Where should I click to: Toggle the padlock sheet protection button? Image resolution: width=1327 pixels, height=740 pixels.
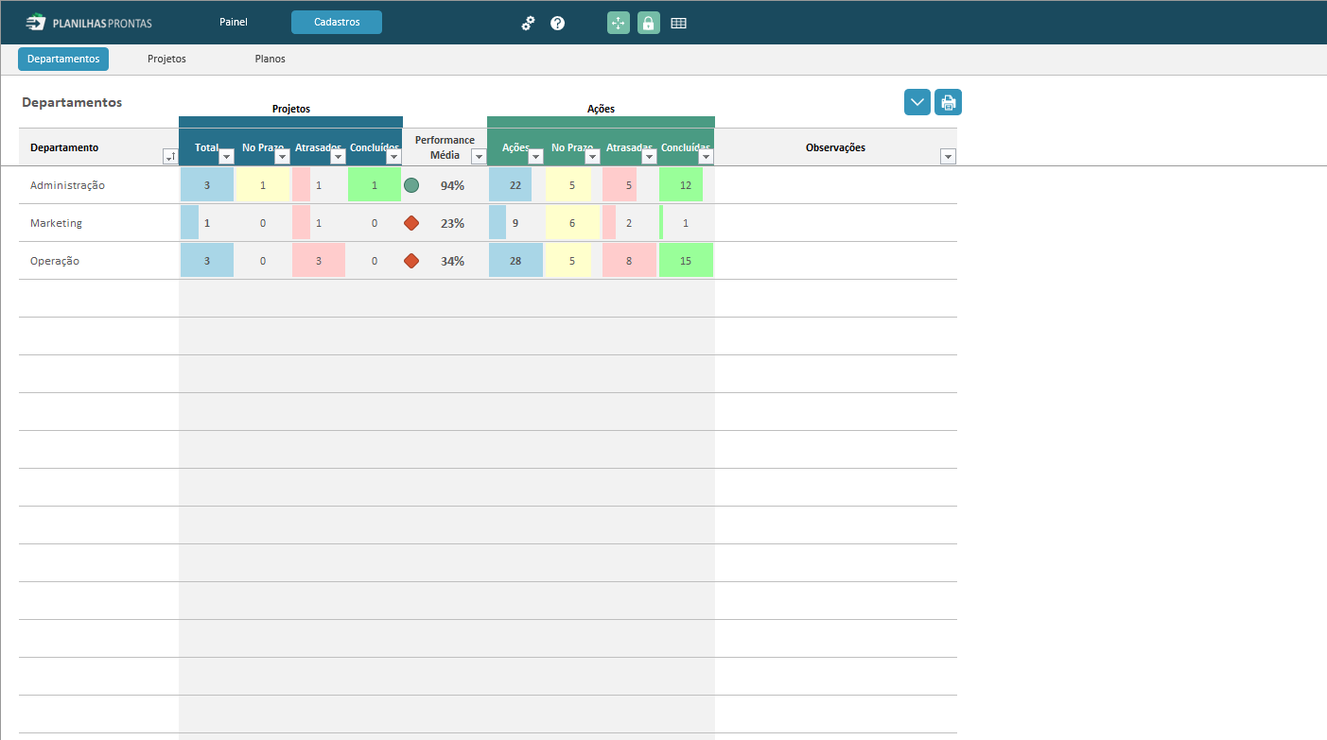coord(648,23)
